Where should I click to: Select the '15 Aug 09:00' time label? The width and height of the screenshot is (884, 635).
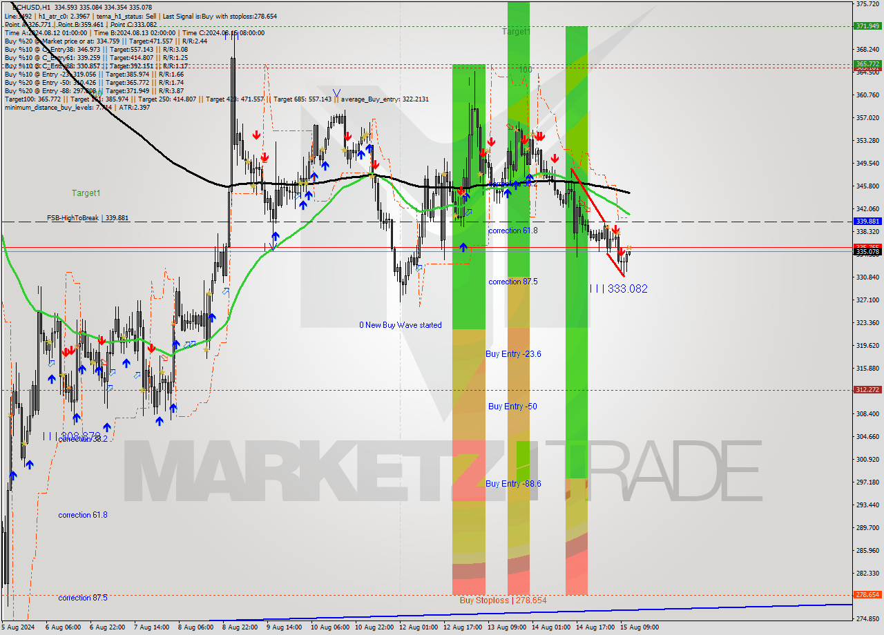click(x=640, y=627)
